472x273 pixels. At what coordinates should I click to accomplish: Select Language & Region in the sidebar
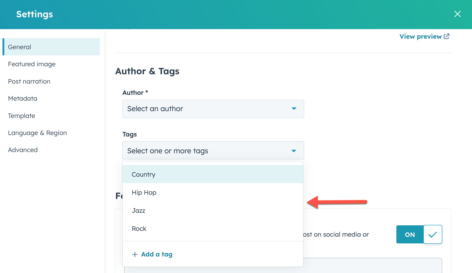point(37,133)
